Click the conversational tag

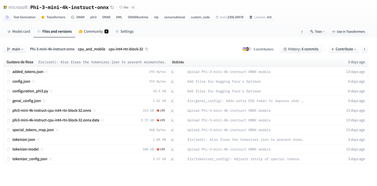click(x=175, y=17)
